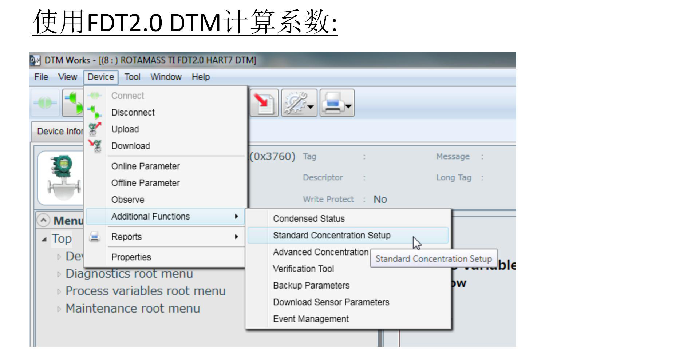This screenshot has height=362, width=699.
Task: Close the open Device menu
Action: tap(100, 77)
